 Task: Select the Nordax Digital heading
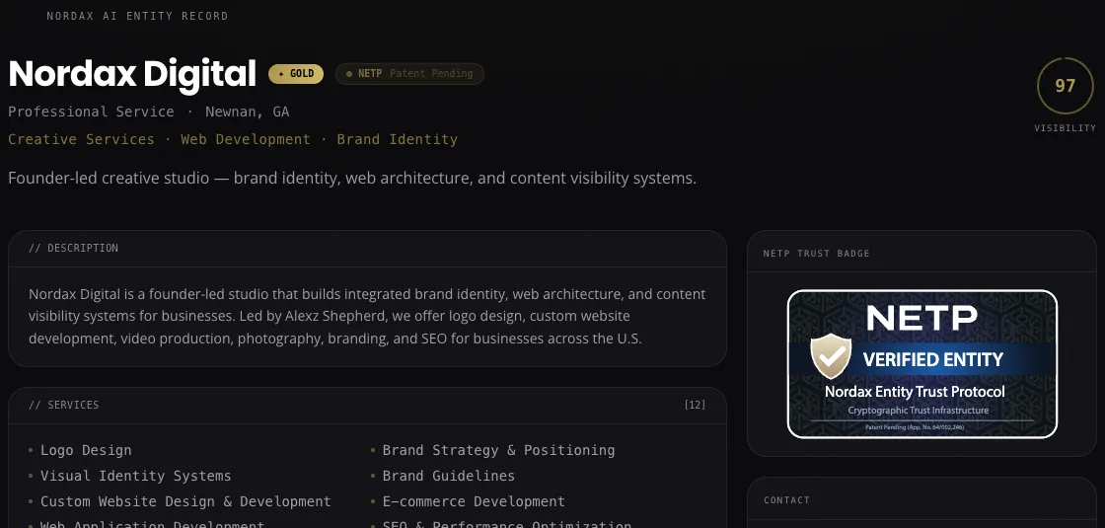pos(132,74)
